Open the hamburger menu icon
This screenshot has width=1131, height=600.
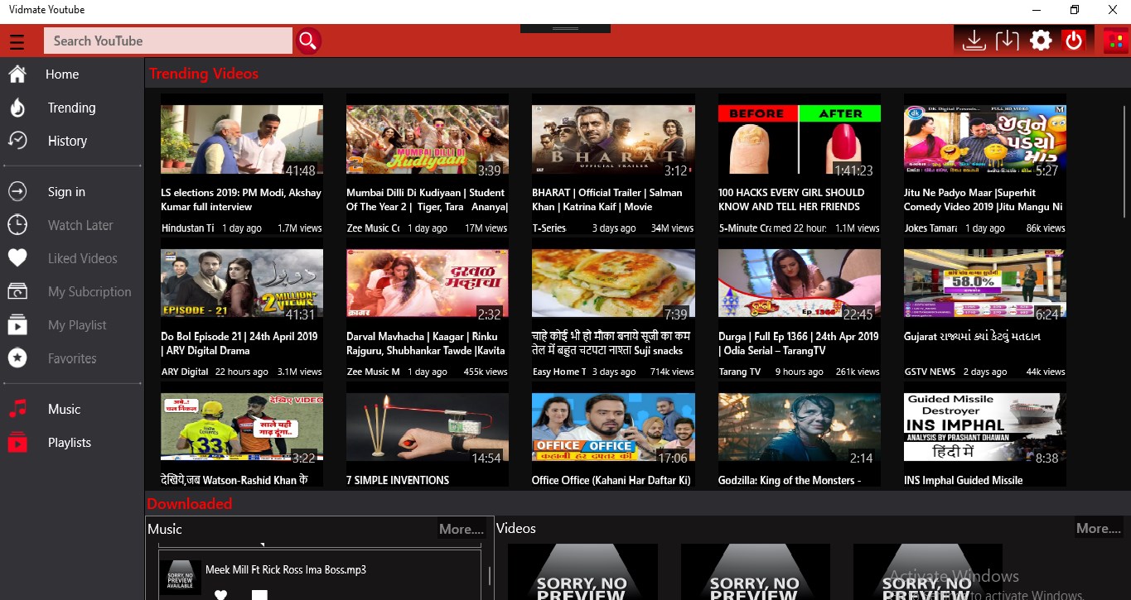[x=17, y=41]
